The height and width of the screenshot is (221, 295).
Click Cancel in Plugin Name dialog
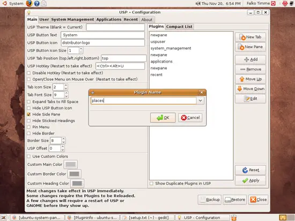[190, 118]
